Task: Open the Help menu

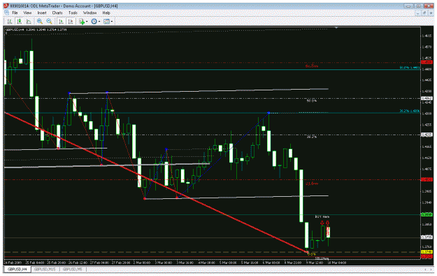Action: point(106,13)
